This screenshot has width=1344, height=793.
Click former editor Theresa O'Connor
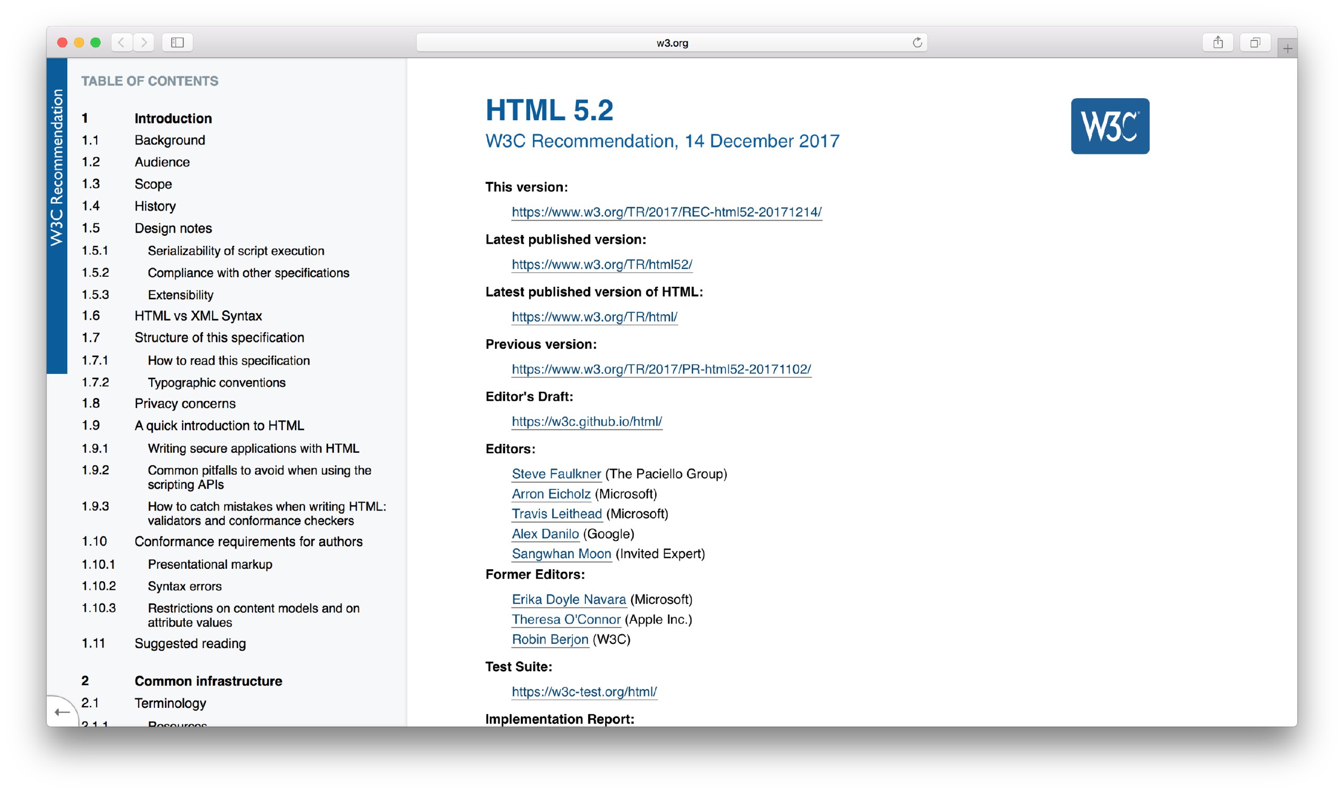click(x=566, y=620)
